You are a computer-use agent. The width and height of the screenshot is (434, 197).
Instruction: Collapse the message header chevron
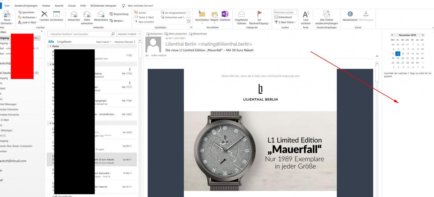coord(377,56)
